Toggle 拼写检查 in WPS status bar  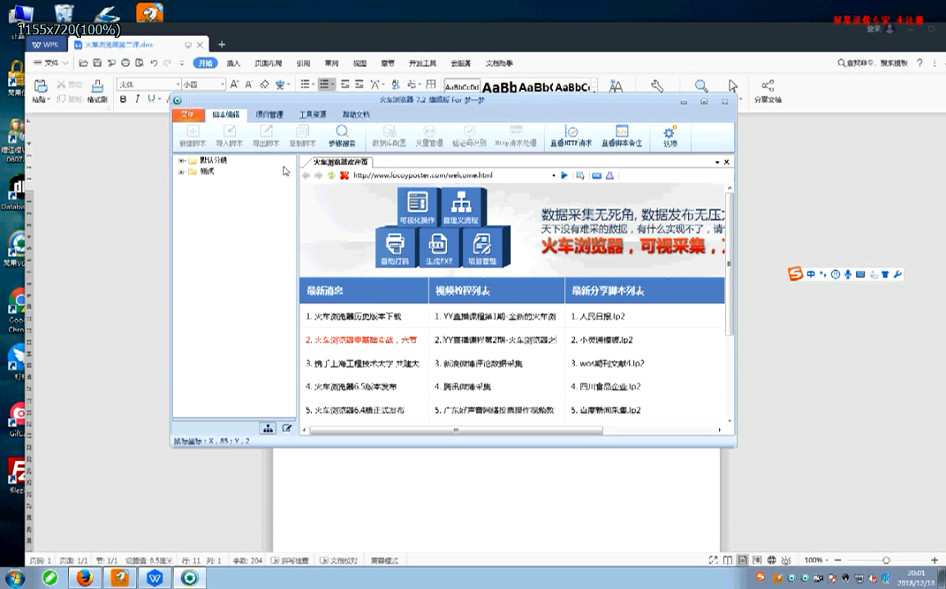click(x=290, y=560)
